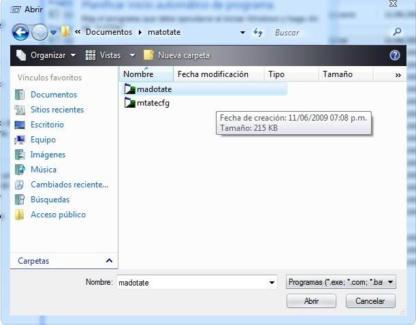Sort by Tamaño column header

[x=346, y=74]
